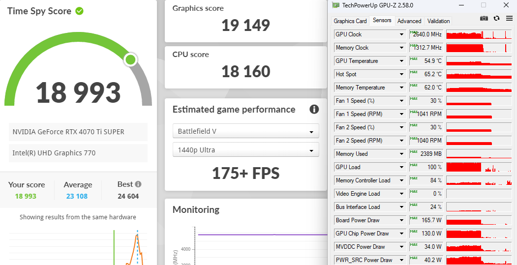Expand the Fan 2 Speed (RPM) dropdown

point(401,141)
